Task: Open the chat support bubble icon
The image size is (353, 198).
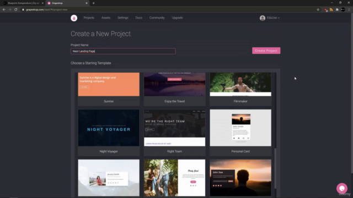Action: 342,188
